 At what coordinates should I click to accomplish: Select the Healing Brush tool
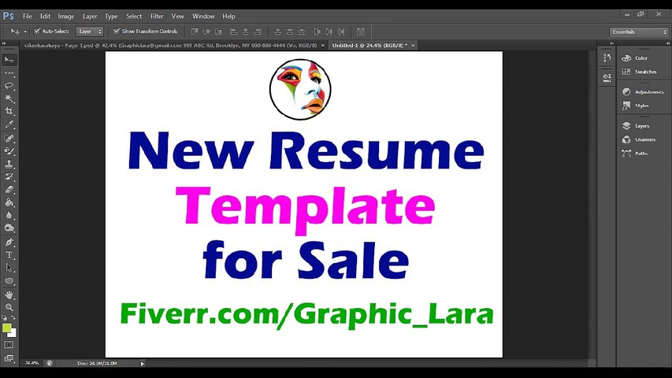[x=9, y=138]
